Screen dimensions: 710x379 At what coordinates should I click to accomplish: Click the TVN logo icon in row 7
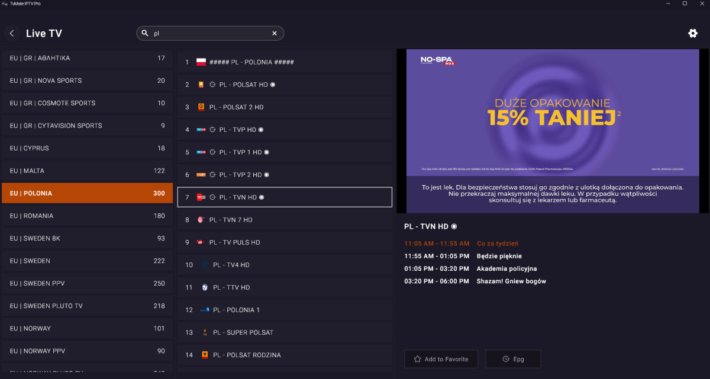coord(201,197)
